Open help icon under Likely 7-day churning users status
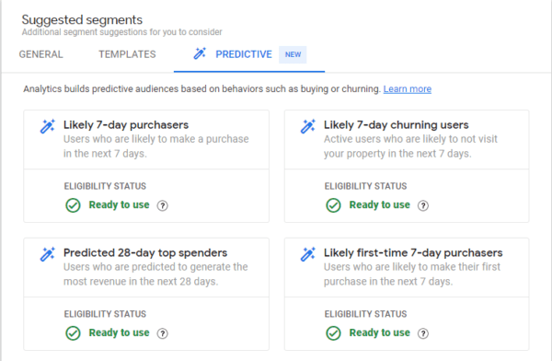The image size is (552, 361). point(423,205)
